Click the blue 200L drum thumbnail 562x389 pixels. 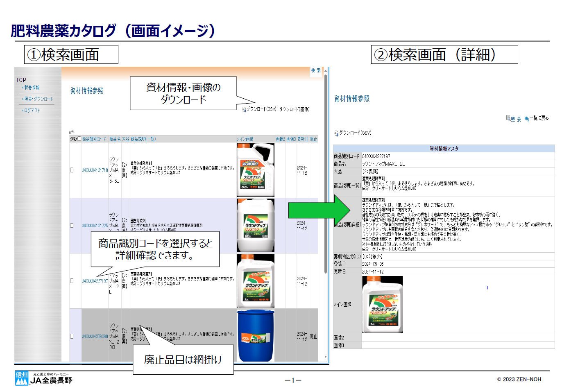256,336
